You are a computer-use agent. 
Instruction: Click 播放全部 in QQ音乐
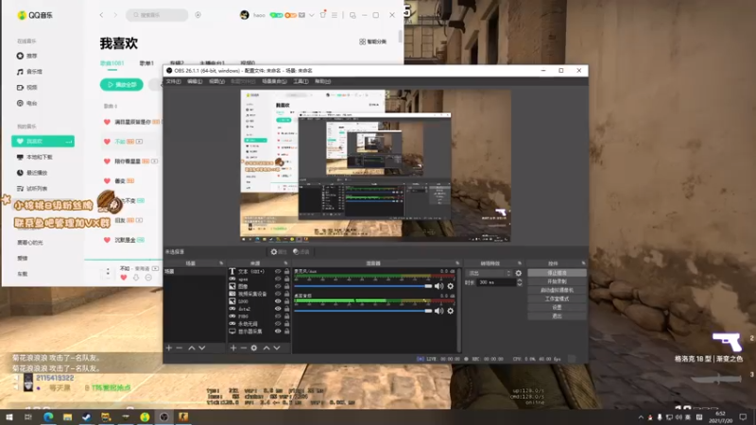click(122, 84)
